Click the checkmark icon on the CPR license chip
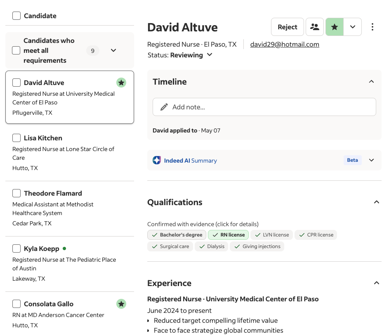389x336 pixels. [301, 234]
